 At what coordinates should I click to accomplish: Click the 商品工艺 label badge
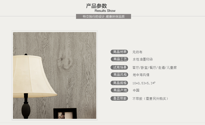point(119,59)
